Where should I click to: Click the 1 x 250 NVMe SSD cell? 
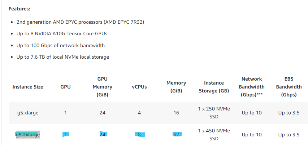pos(214,113)
